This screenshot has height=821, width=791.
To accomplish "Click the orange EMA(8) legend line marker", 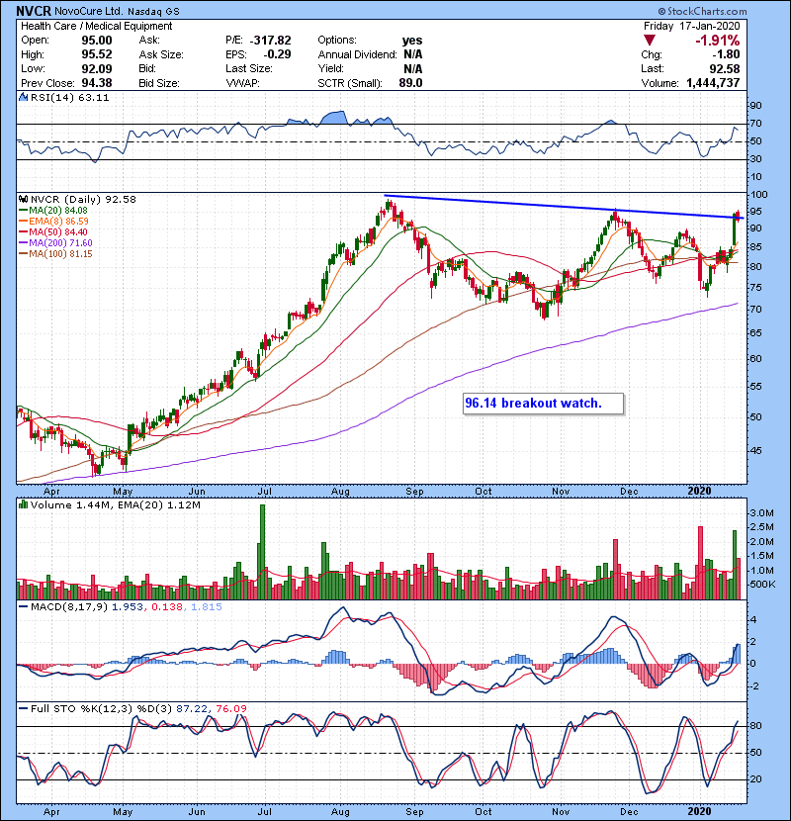I will [x=23, y=222].
